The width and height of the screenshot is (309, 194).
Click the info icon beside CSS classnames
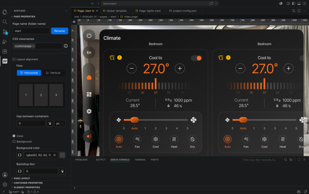[66, 46]
